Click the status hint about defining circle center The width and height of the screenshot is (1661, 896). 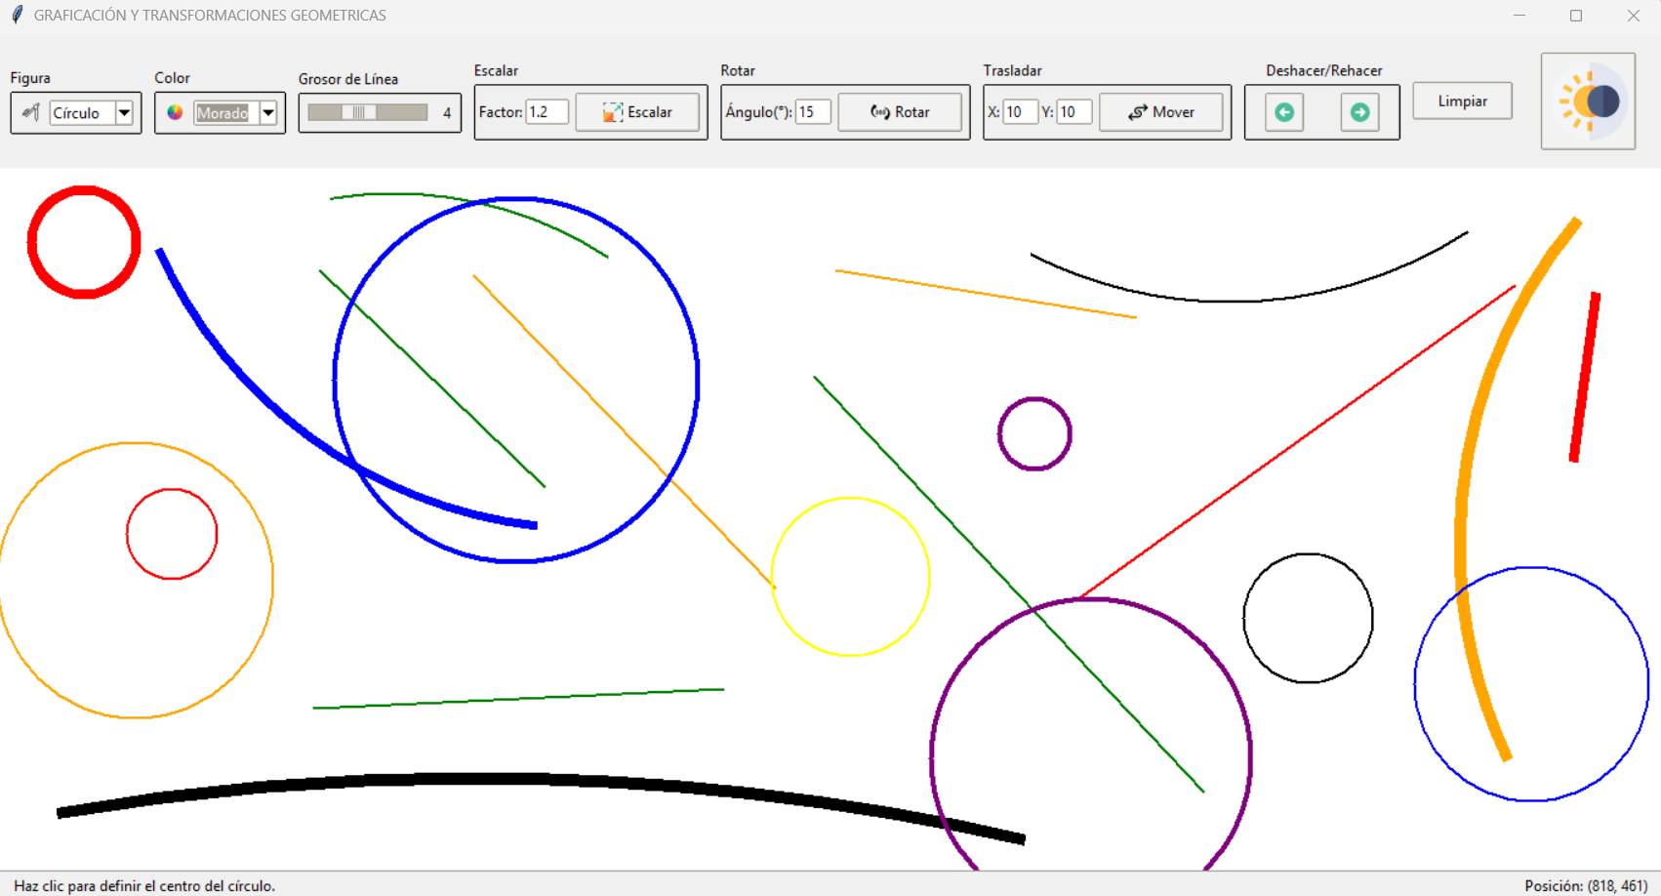[x=144, y=885]
